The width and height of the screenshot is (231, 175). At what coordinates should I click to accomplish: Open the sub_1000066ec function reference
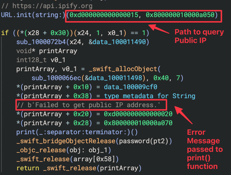pyautogui.click(x=56, y=78)
